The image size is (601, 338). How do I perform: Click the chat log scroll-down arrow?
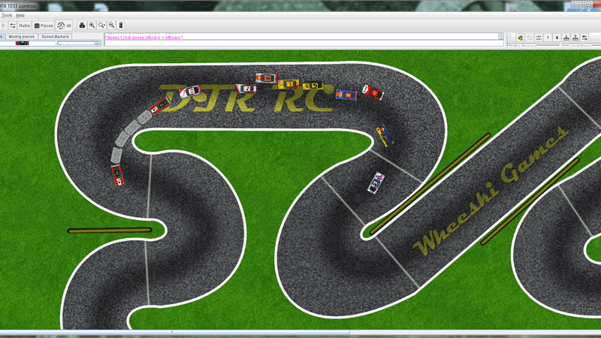501,38
